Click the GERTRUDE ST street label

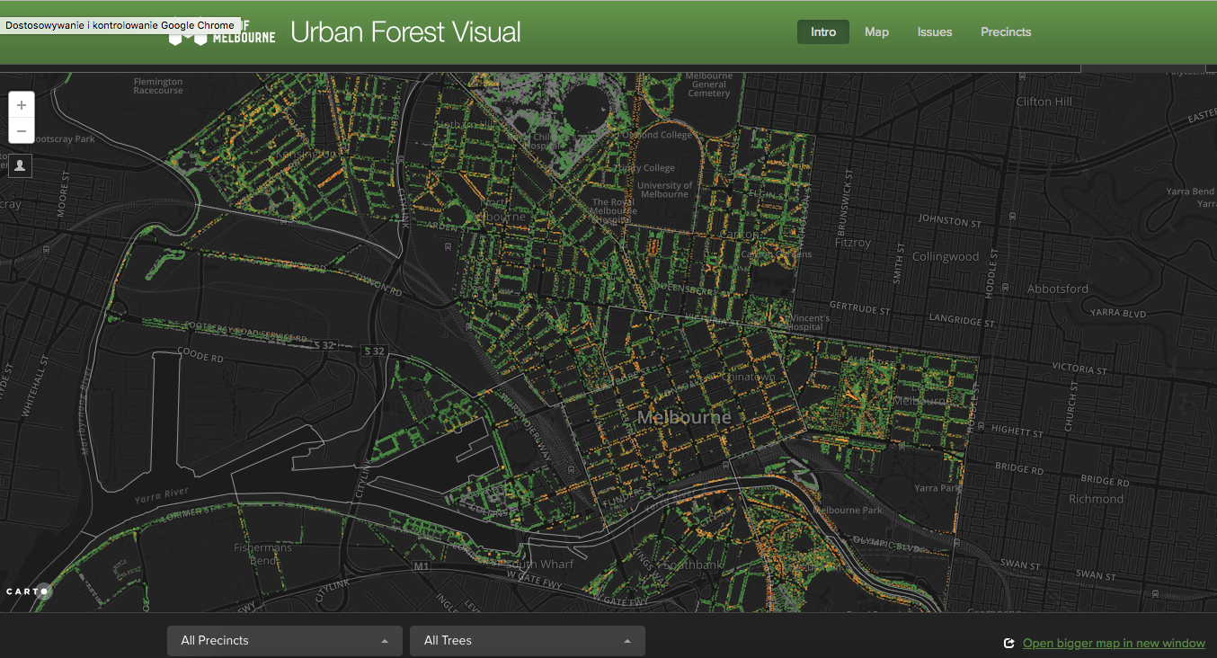tap(859, 308)
